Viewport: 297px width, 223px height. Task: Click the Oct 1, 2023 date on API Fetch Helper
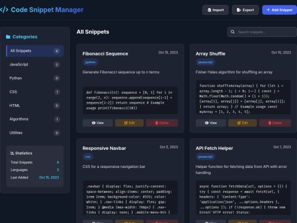(282, 147)
